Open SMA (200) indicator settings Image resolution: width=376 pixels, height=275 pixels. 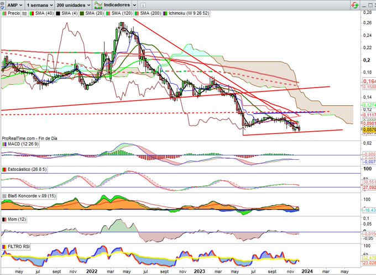150,13
